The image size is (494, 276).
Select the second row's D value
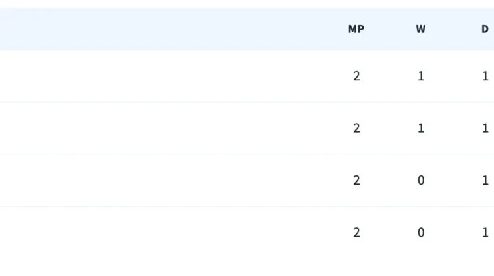(x=485, y=128)
